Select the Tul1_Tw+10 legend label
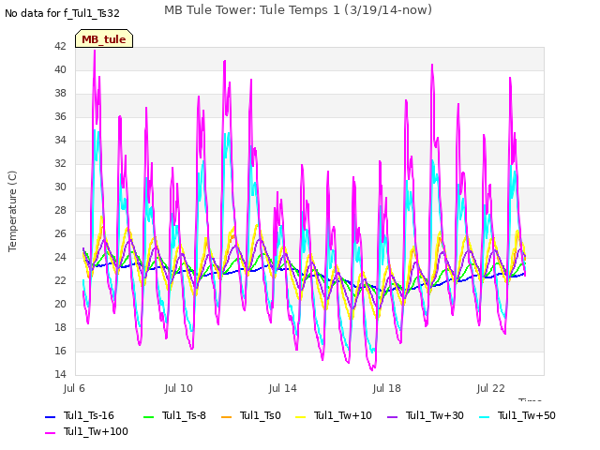This screenshot has height=450, width=600. click(343, 415)
